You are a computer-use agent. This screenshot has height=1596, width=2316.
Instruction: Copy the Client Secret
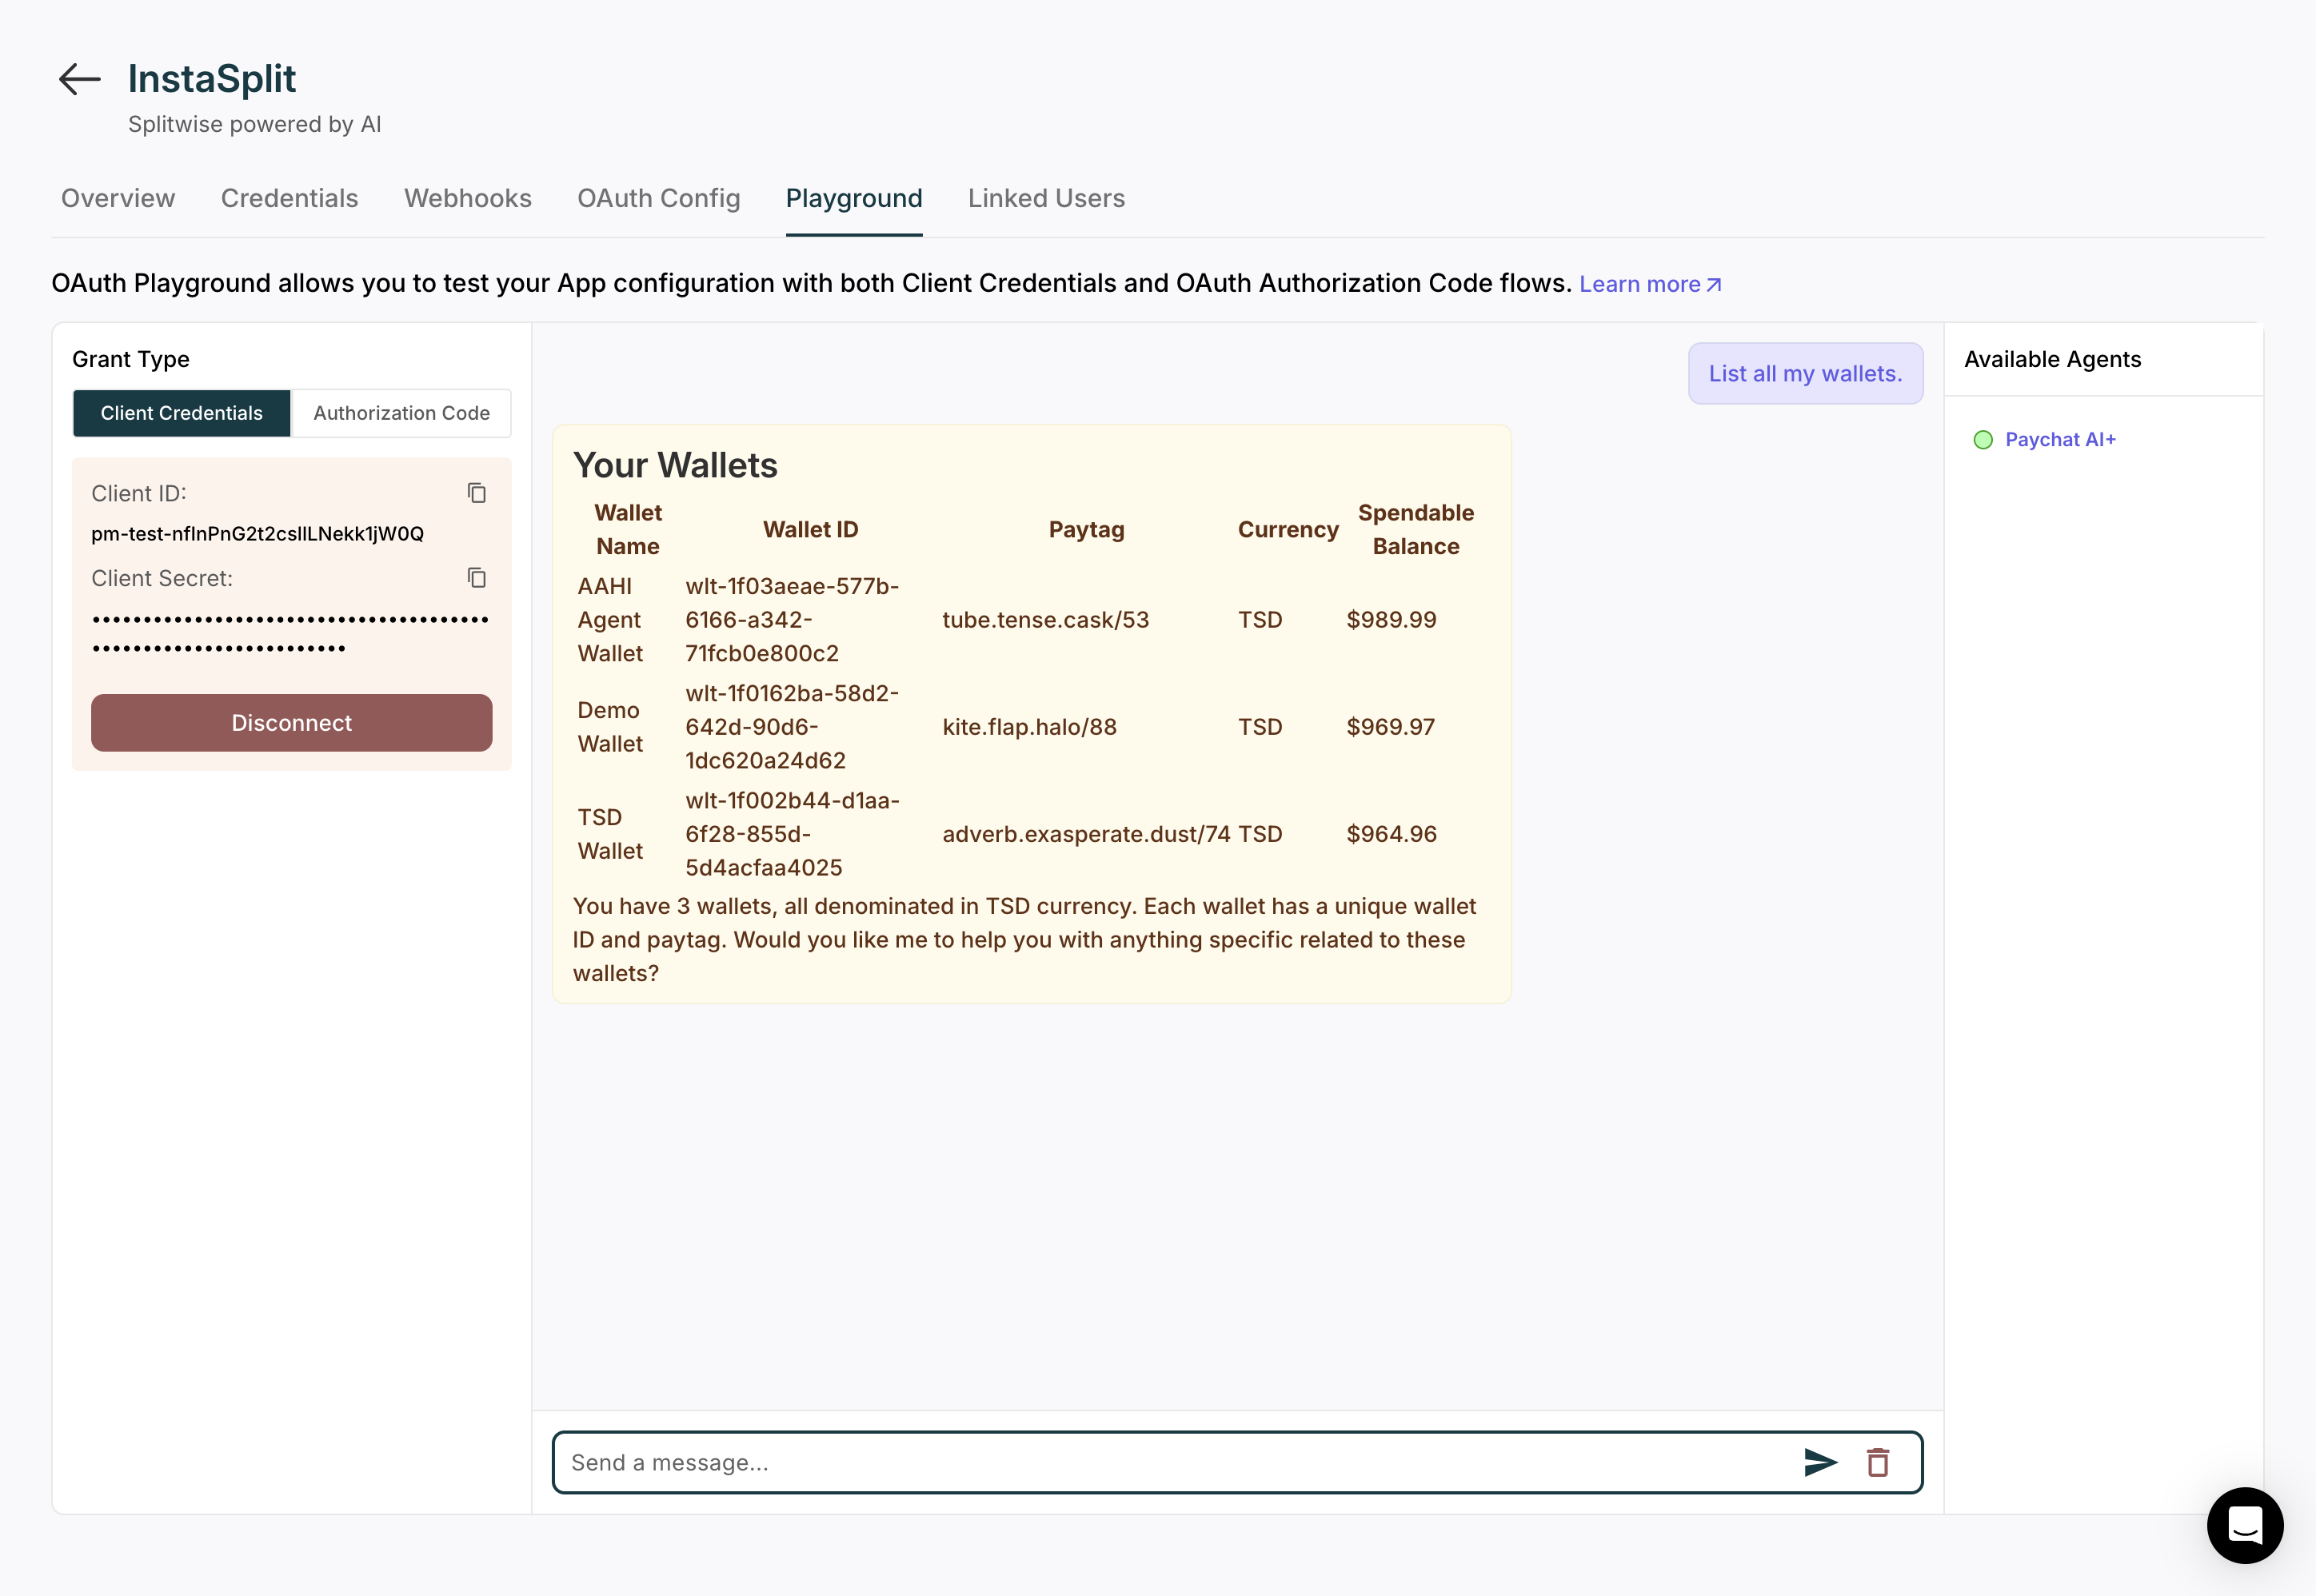click(477, 578)
